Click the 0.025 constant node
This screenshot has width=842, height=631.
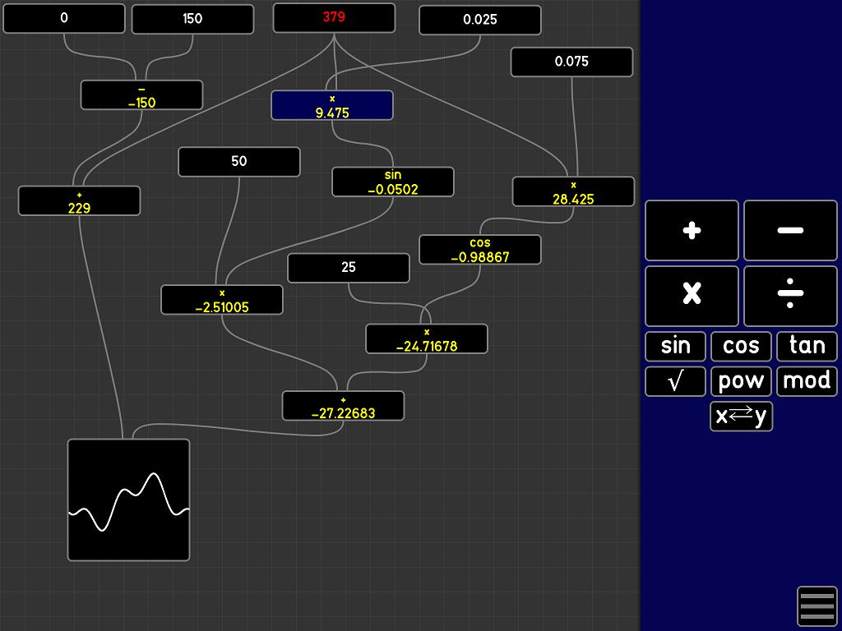480,20
